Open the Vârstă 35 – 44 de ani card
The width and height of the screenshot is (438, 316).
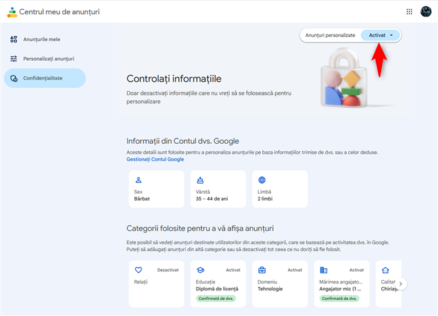pos(218,189)
